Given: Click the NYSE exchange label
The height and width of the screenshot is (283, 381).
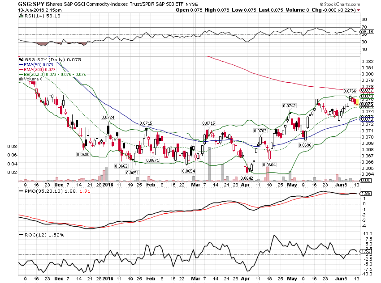Looking at the screenshot, I should tap(192, 4).
